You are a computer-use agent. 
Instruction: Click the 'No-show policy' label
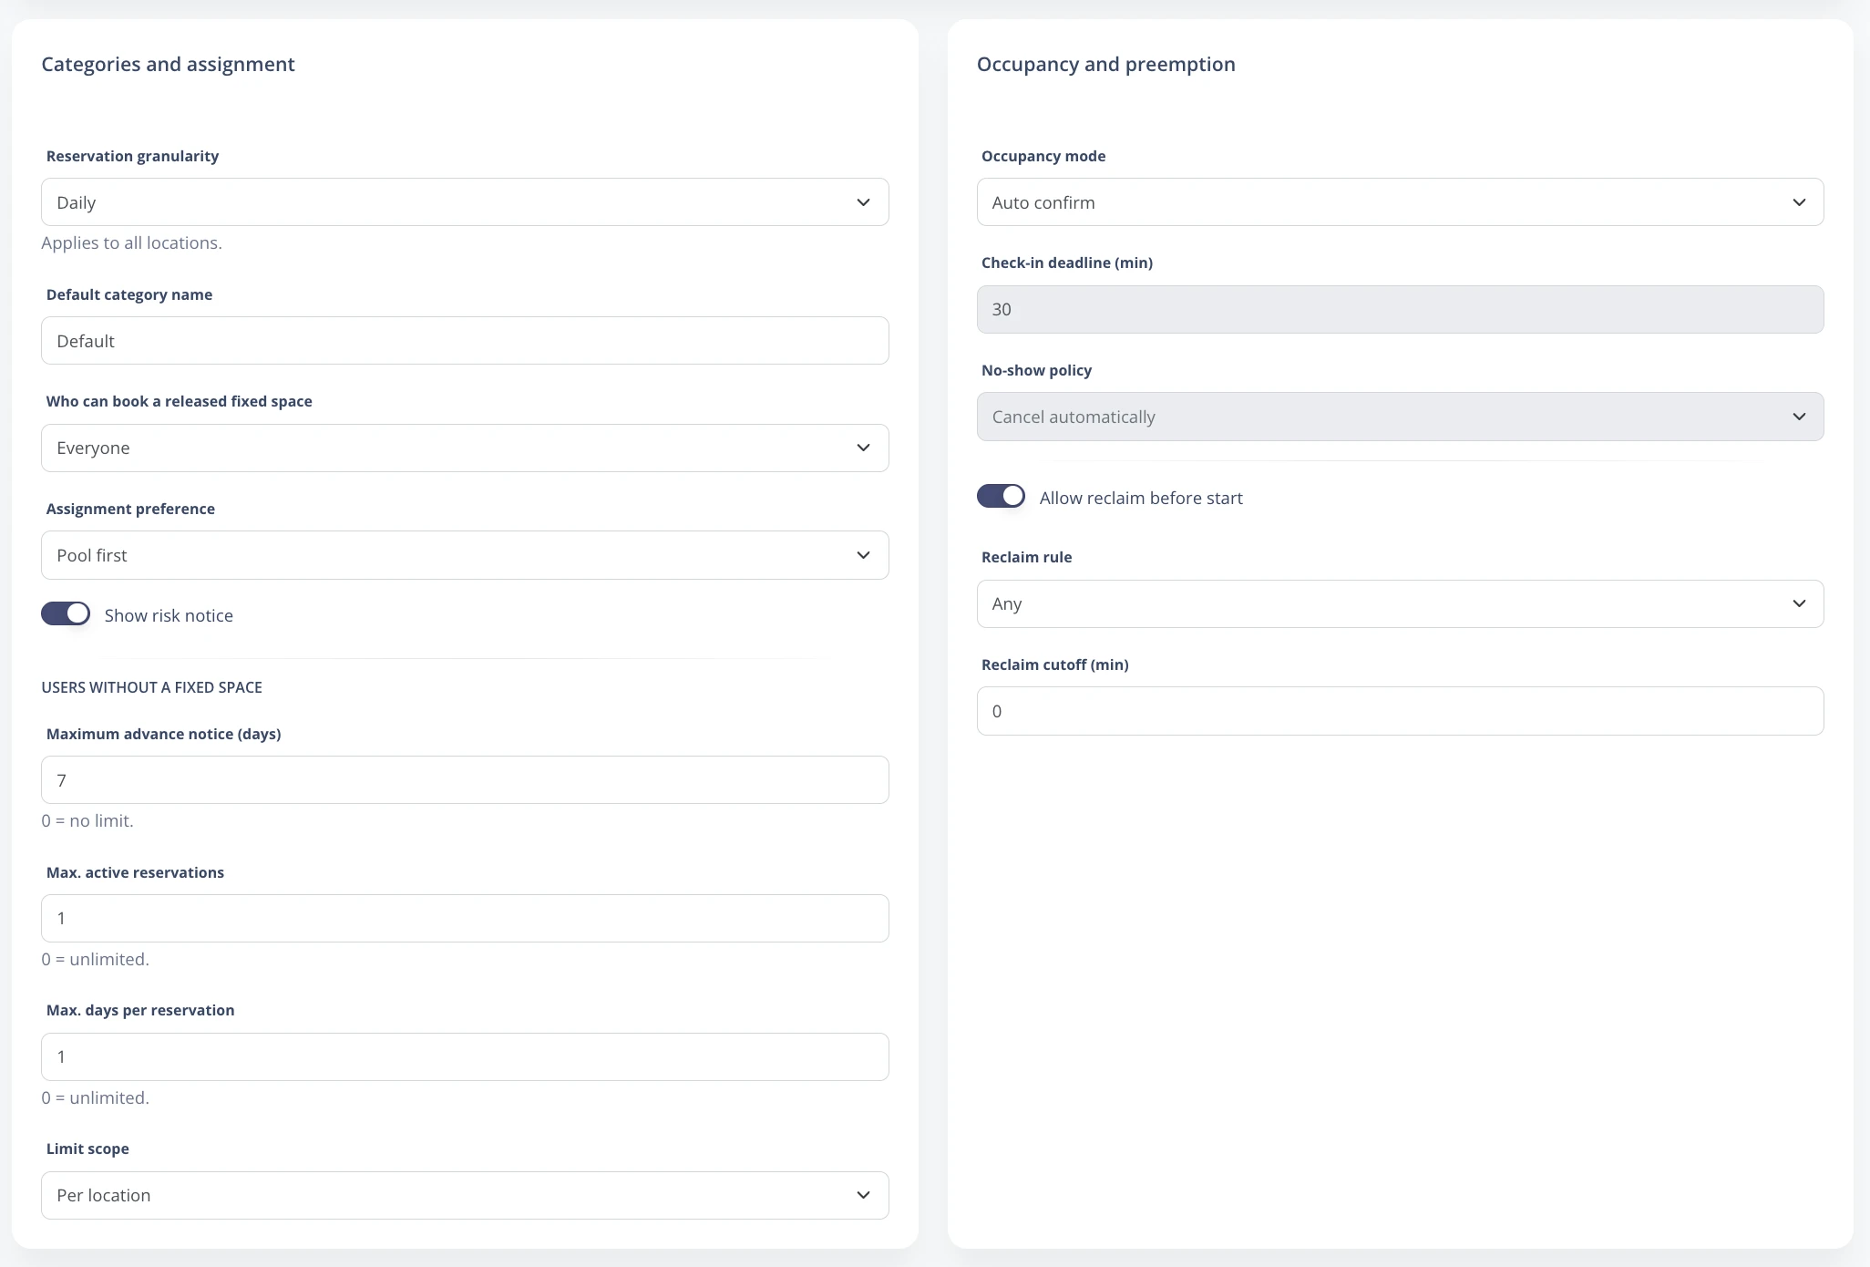(1036, 370)
